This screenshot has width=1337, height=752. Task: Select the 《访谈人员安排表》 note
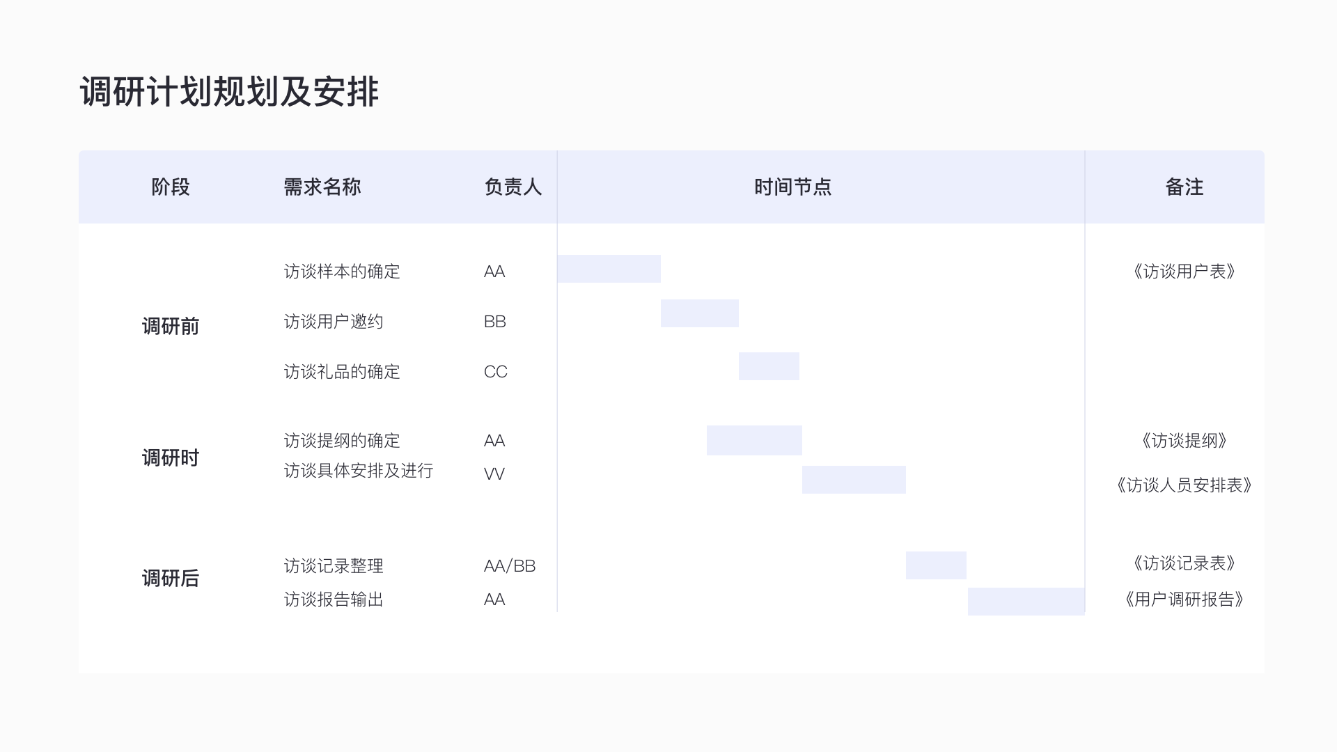click(1184, 485)
